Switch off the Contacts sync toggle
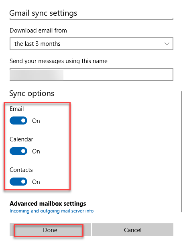 coord(18,182)
